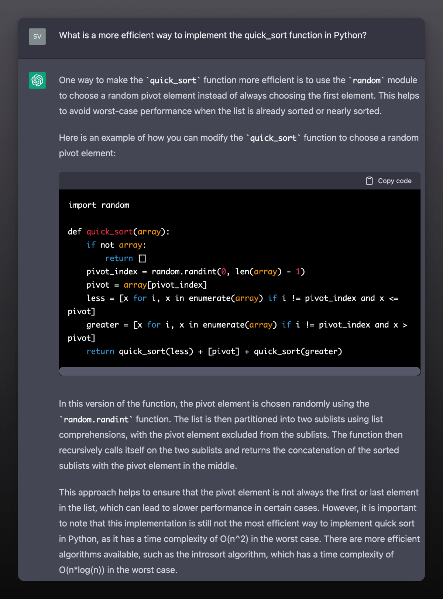Click the clipboard icon in code header

369,181
